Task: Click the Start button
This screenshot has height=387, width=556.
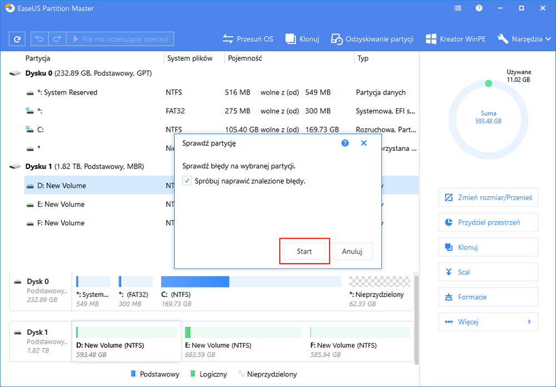Action: 304,251
